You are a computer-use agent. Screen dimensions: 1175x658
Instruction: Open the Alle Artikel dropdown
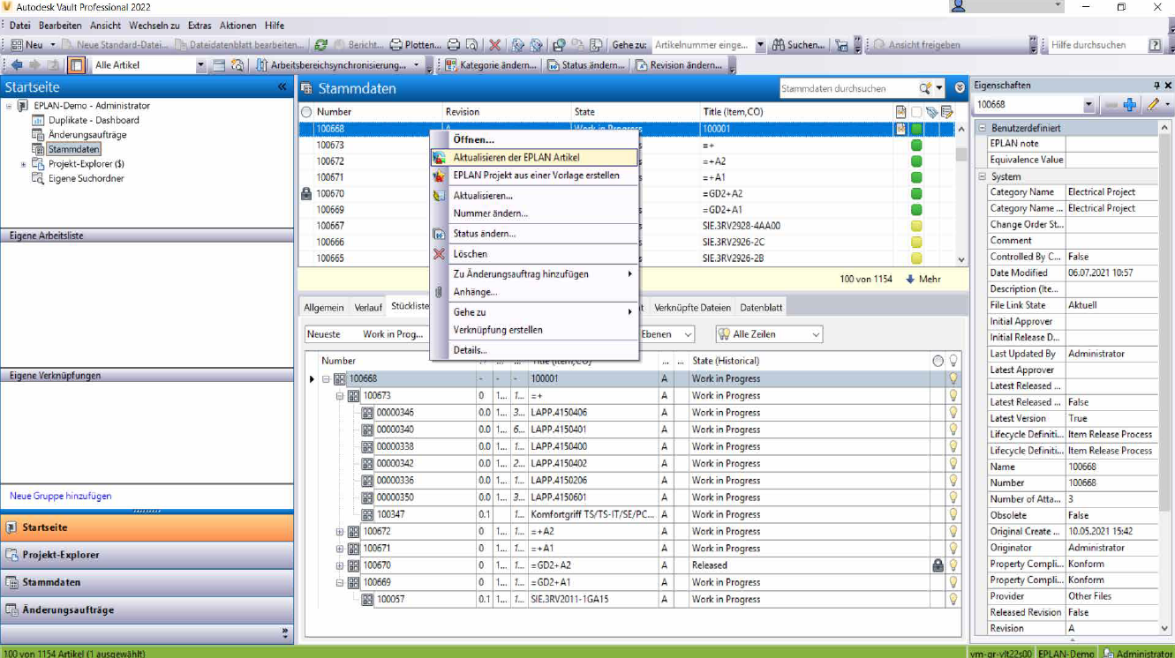pyautogui.click(x=200, y=65)
